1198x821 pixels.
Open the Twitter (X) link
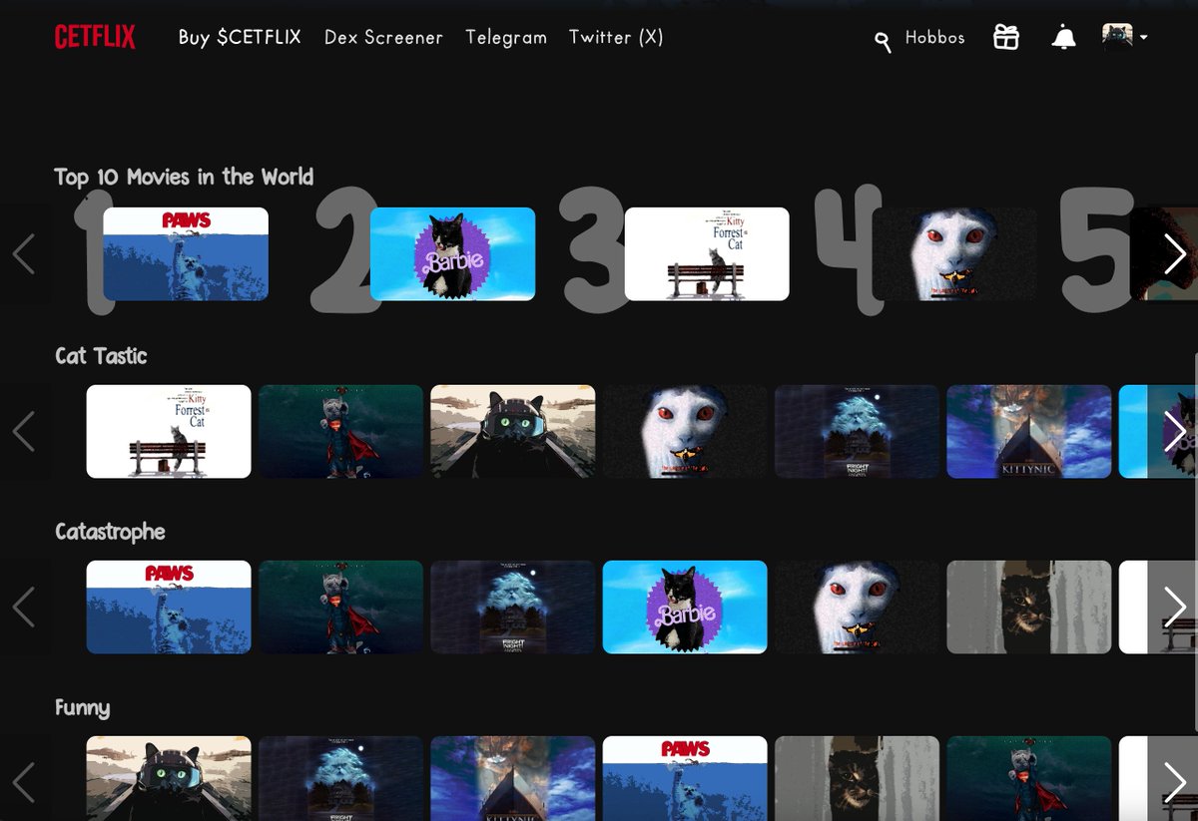(616, 38)
